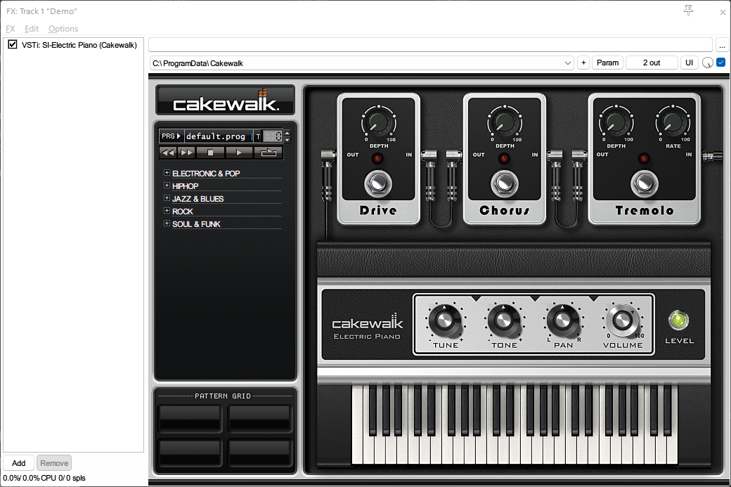Play the pattern
Image resolution: width=731 pixels, height=487 pixels.
(x=239, y=152)
